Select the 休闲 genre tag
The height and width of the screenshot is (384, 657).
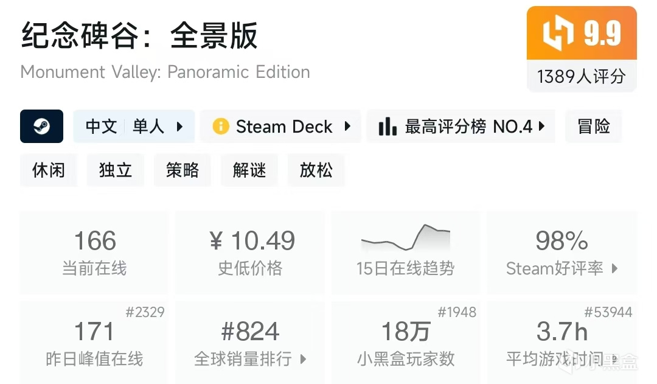(x=49, y=170)
